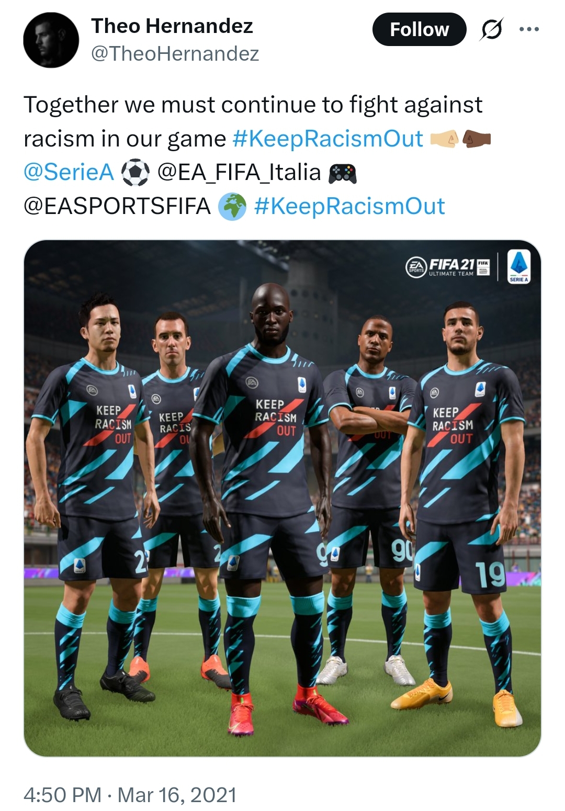The image size is (565, 811).
Task: Open Theo Hernandez profile avatar
Action: point(51,40)
